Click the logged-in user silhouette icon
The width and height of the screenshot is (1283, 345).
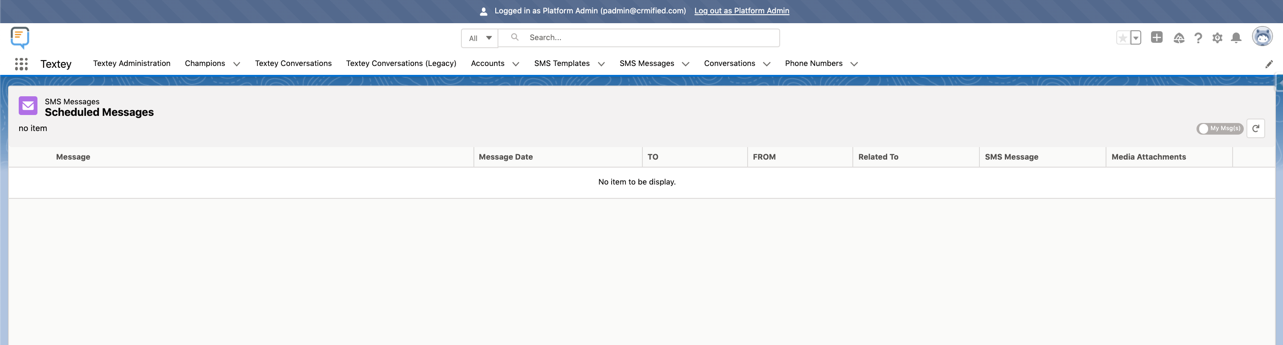pyautogui.click(x=483, y=11)
